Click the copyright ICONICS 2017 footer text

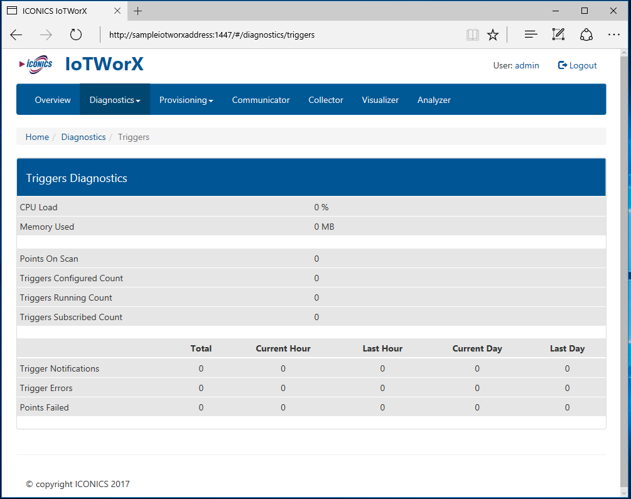tap(78, 484)
